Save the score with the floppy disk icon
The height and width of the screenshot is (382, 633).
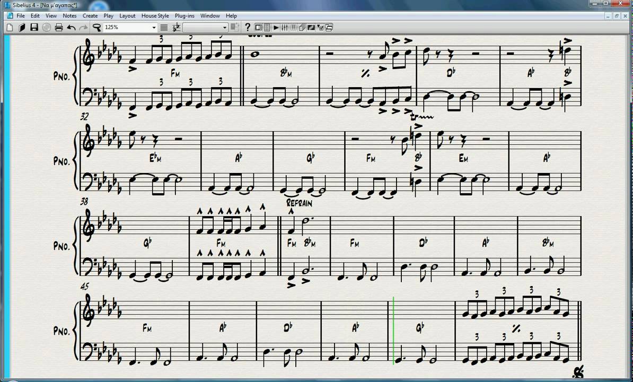click(x=34, y=28)
